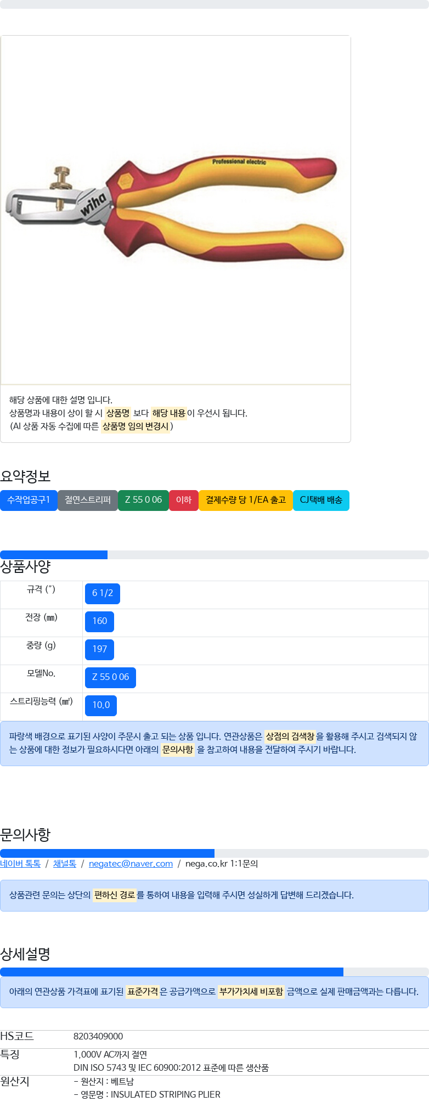Select the 6 1/2 size option
Viewport: 429px width, 1102px height.
pyautogui.click(x=103, y=593)
